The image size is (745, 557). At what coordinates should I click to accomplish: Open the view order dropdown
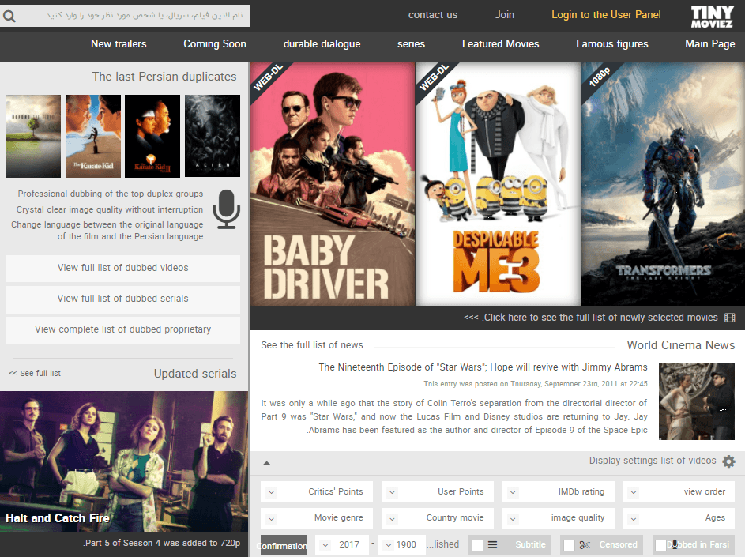[679, 492]
